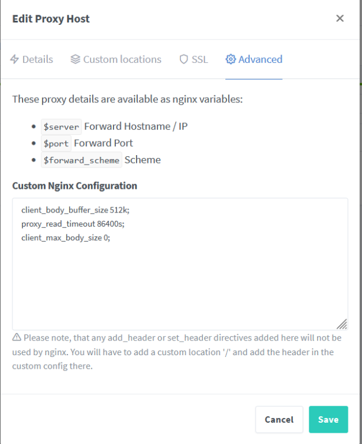The width and height of the screenshot is (362, 444).
Task: Click the warning triangle icon beside the note
Action: coord(17,337)
